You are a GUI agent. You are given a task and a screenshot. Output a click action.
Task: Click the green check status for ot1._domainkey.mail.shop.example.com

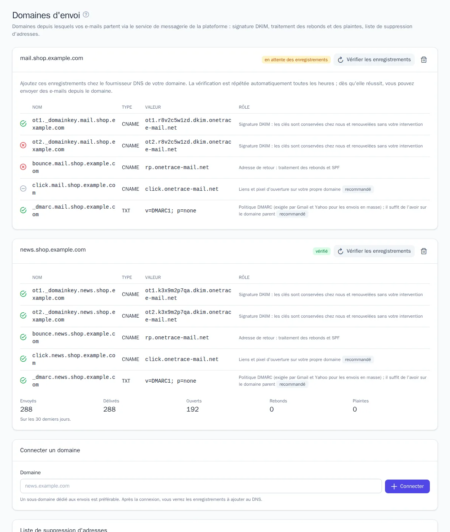click(x=23, y=124)
